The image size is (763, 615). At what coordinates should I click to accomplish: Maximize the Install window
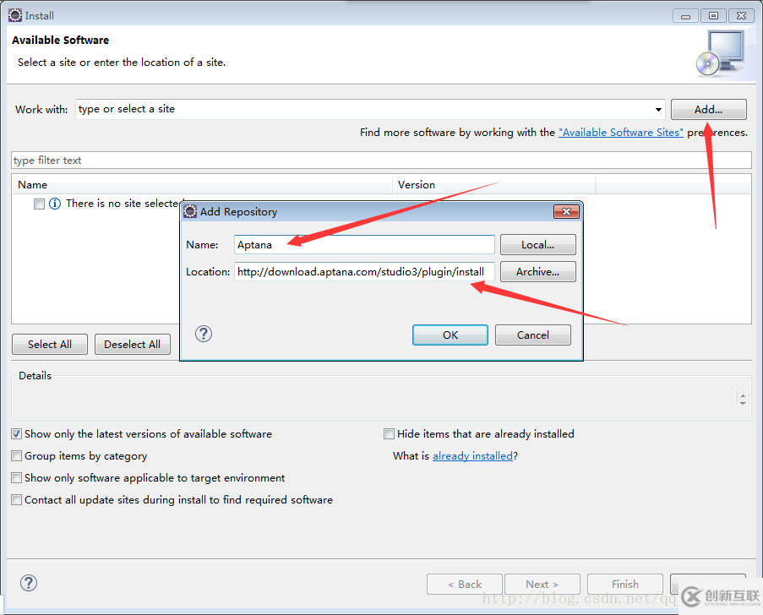[713, 15]
